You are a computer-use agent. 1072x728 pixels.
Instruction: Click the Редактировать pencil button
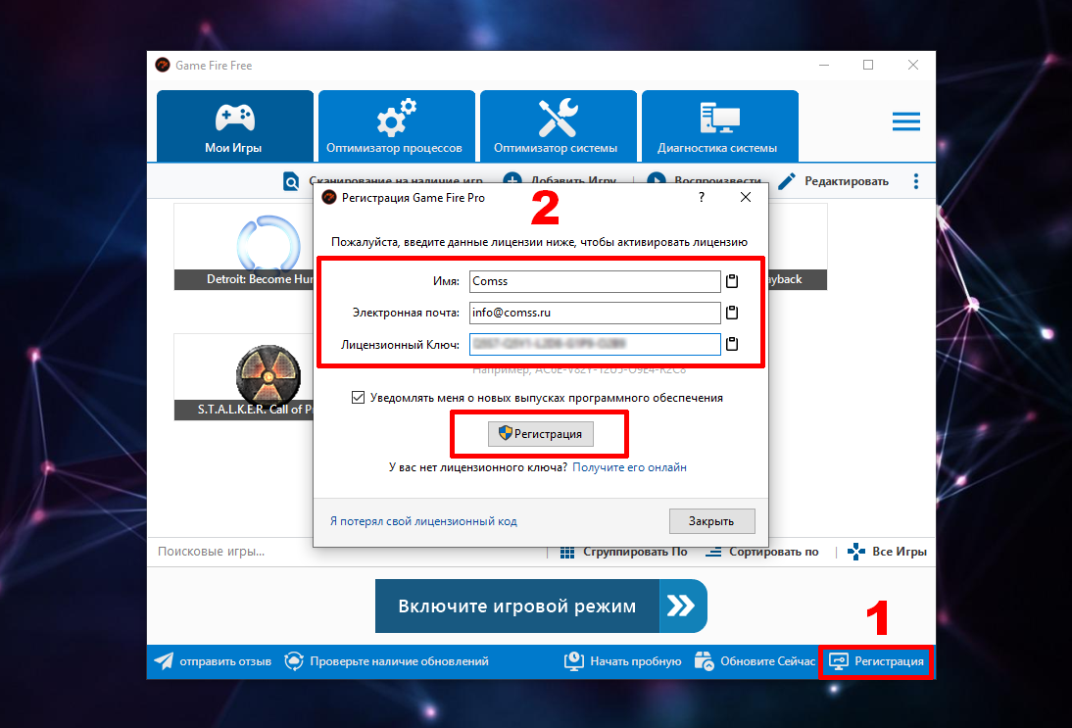coord(834,181)
